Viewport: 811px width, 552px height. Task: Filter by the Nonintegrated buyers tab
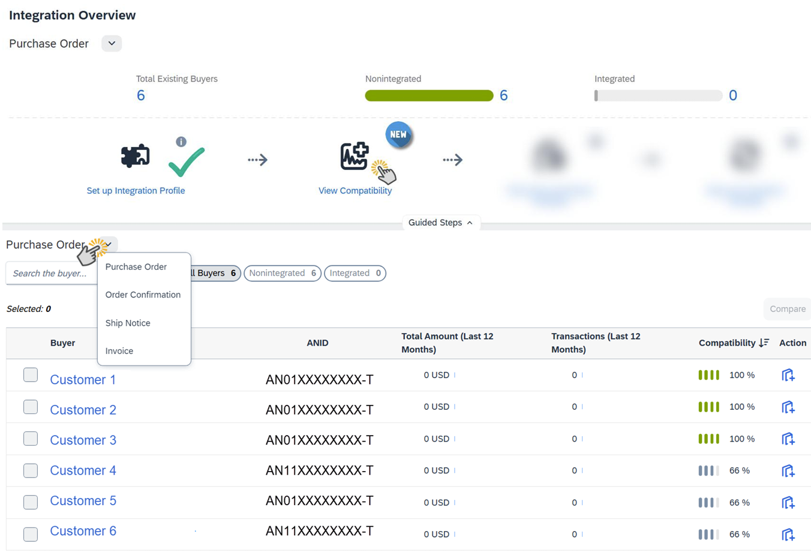(282, 273)
